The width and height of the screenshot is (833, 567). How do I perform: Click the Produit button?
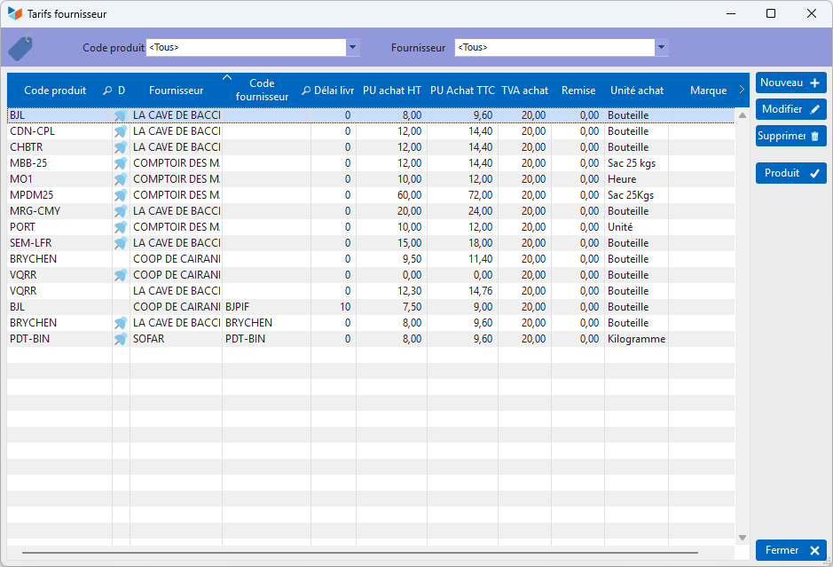click(790, 173)
